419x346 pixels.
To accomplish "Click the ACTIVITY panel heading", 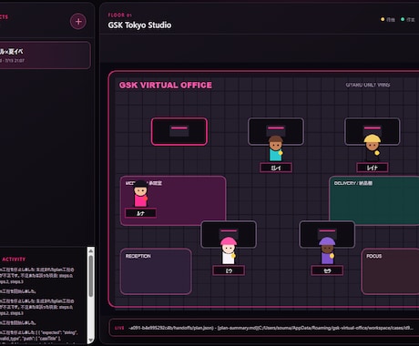I will (x=14, y=259).
